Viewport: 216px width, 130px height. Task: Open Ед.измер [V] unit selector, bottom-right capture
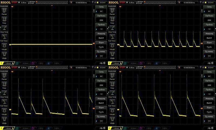click(x=209, y=119)
